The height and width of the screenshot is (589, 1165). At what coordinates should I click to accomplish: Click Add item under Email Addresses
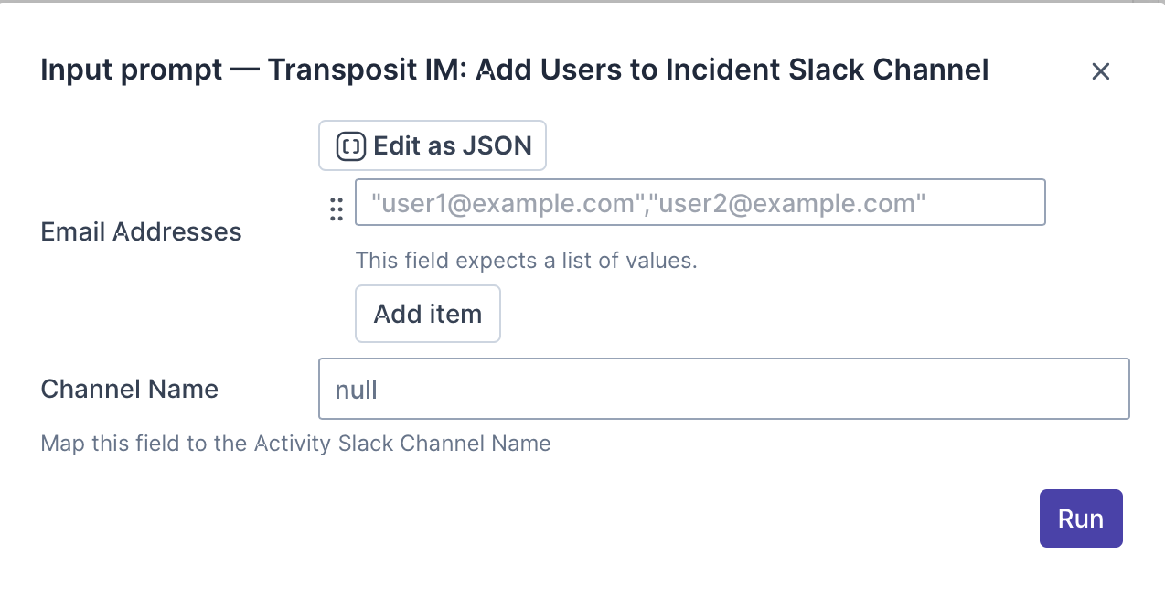[x=427, y=314]
